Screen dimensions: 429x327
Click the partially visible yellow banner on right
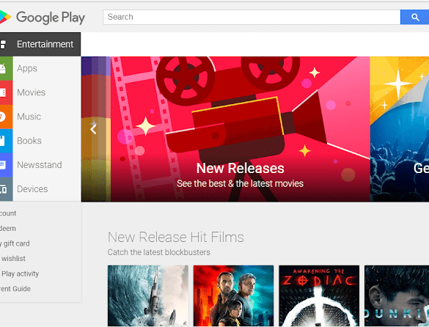click(400, 129)
